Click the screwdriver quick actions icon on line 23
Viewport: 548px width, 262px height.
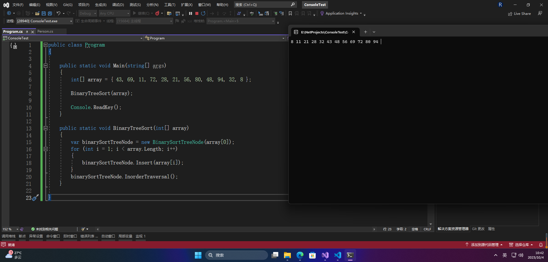35,197
